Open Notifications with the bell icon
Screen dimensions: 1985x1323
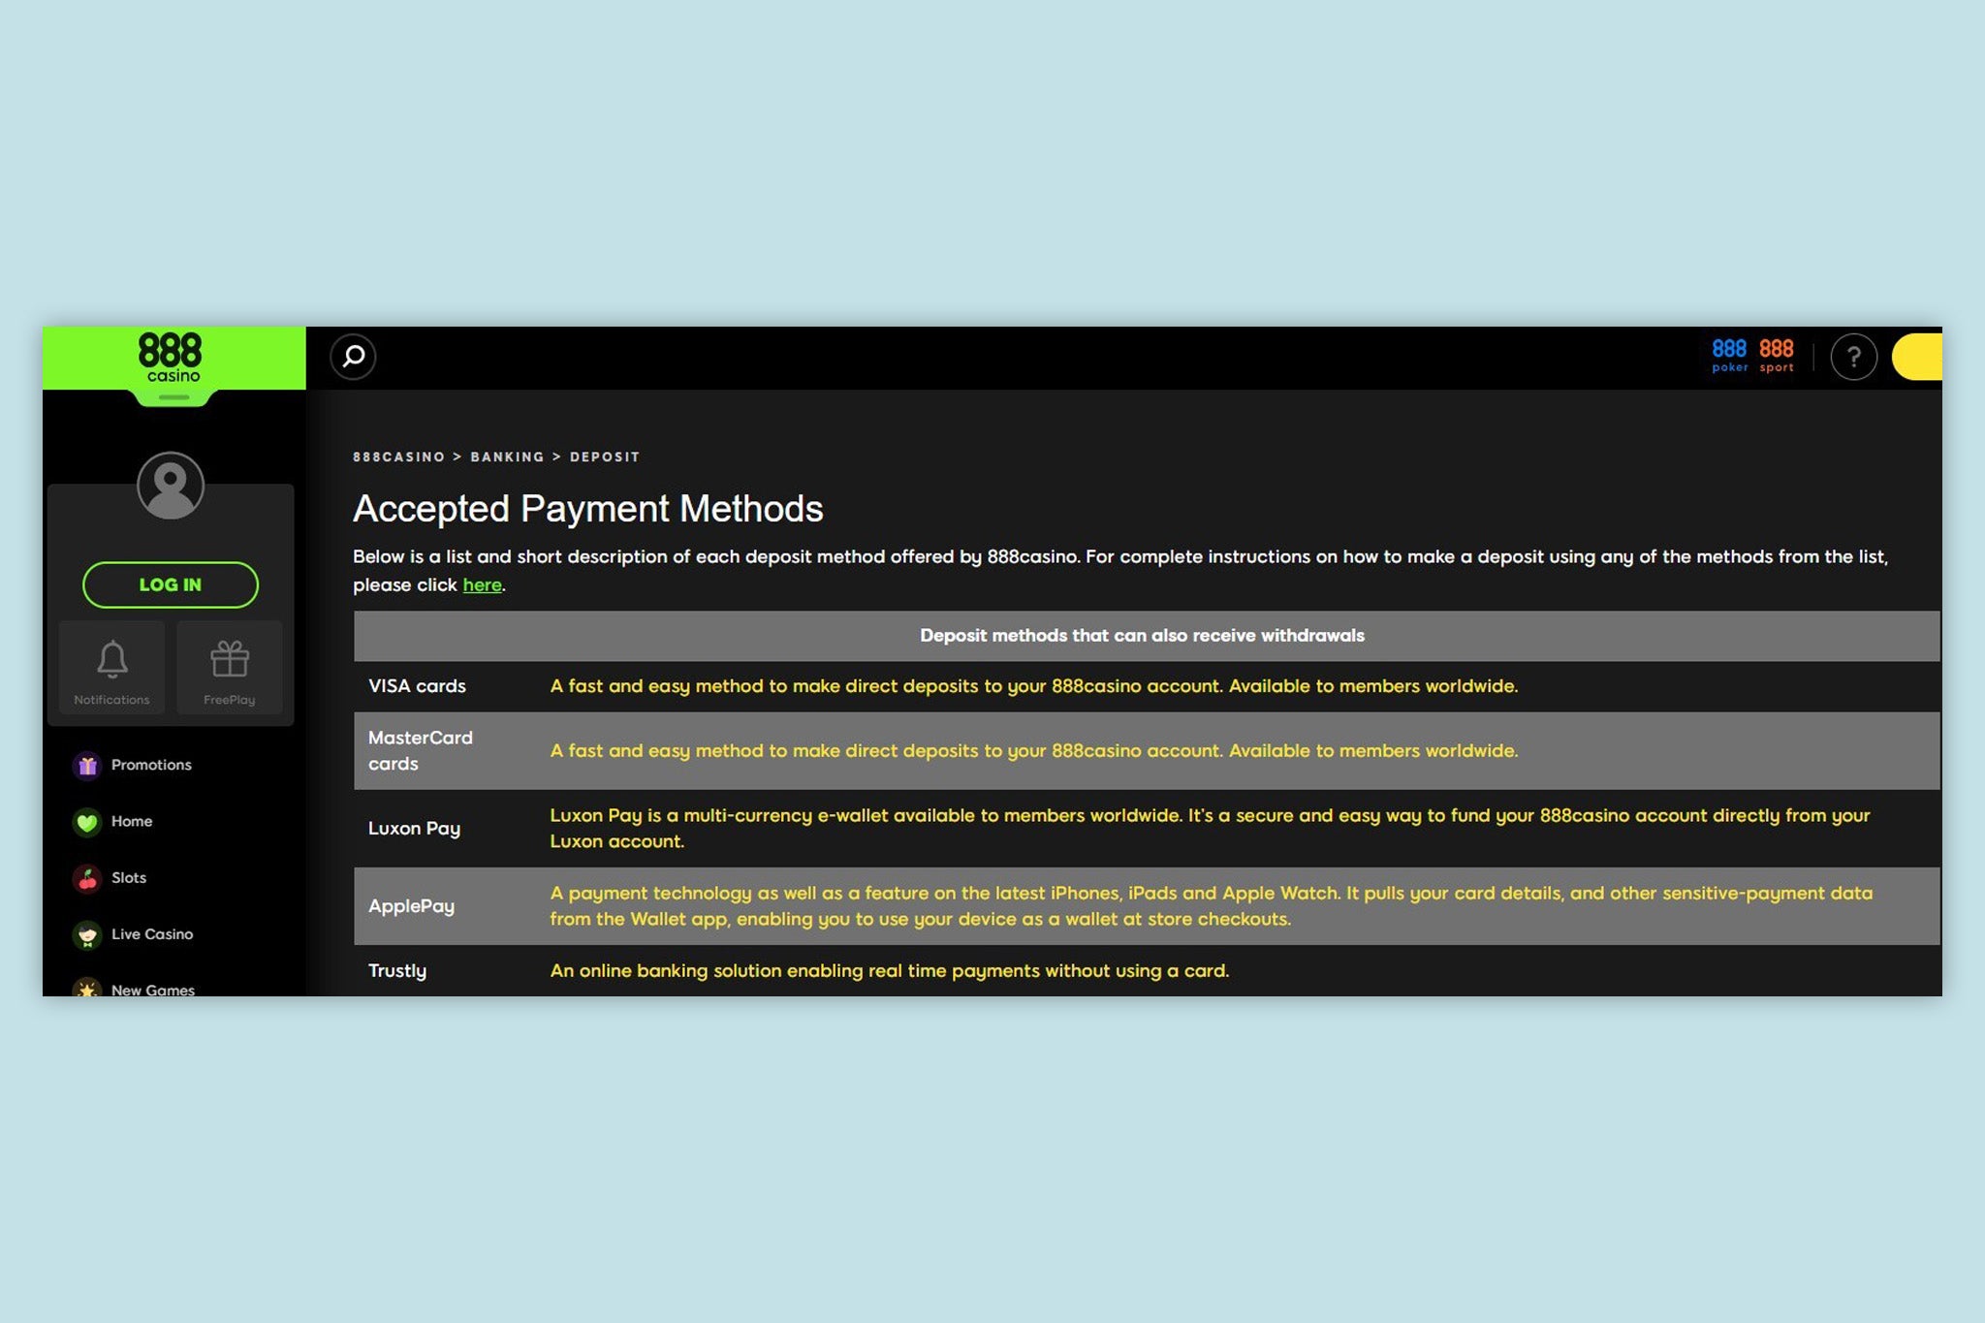tap(110, 658)
